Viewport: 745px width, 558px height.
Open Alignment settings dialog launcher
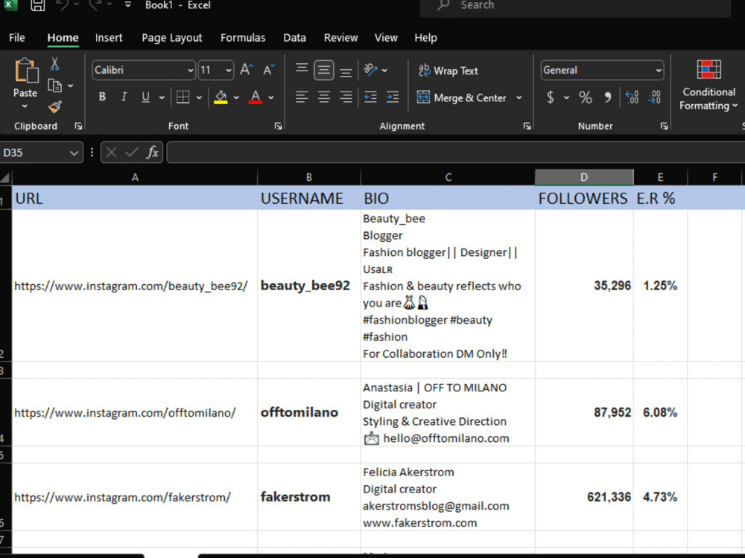(527, 126)
